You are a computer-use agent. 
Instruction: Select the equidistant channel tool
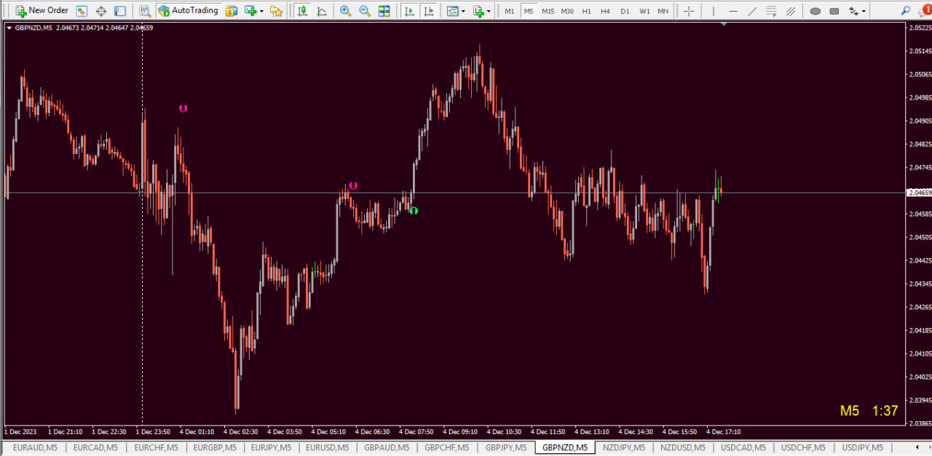(x=791, y=11)
